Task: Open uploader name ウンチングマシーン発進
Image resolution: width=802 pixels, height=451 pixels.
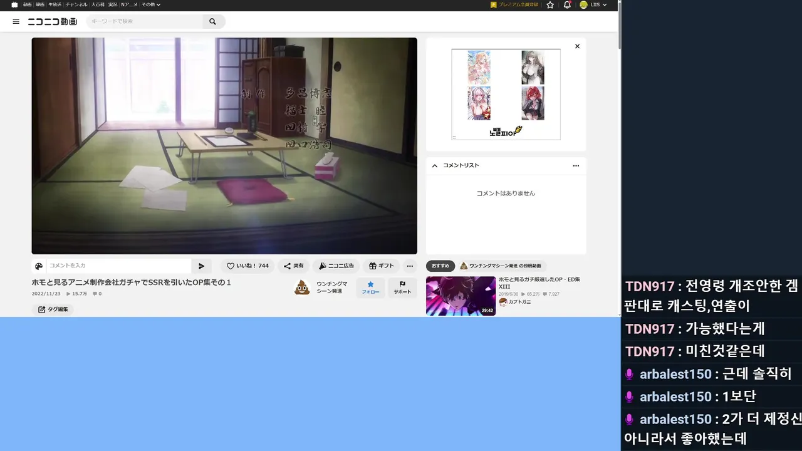Action: click(332, 288)
